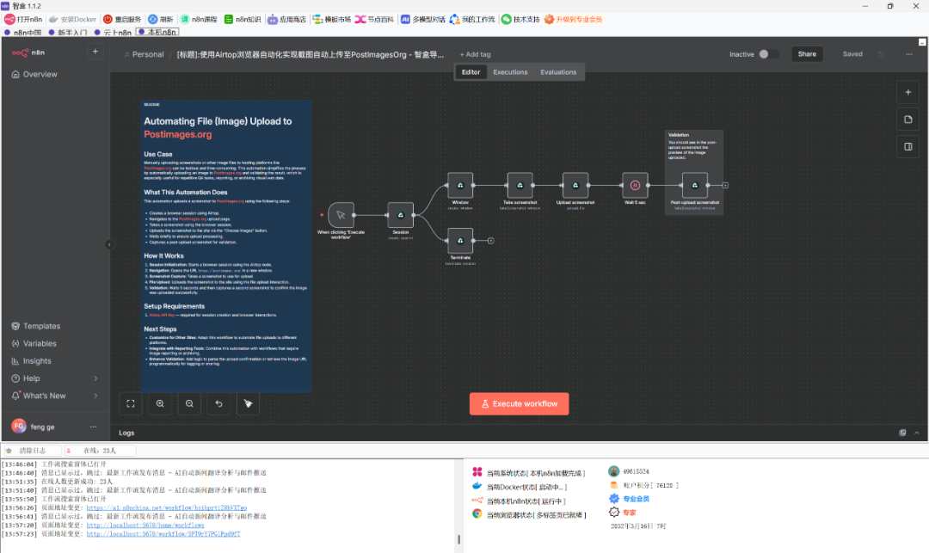Open the side panel toggle on canvas
Screen dimensions: 929x553
point(907,147)
